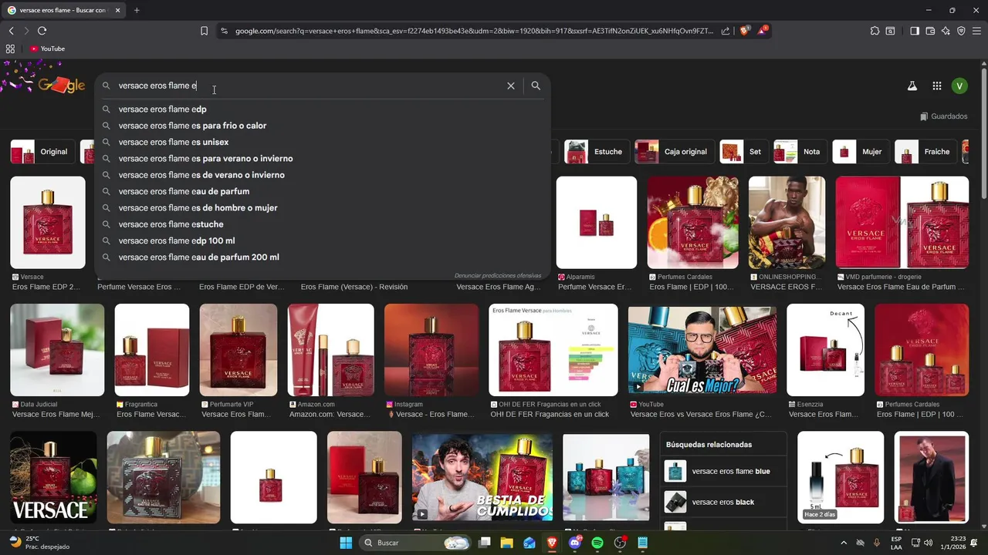Image resolution: width=988 pixels, height=555 pixels.
Task: Open related search "versace eros flame blue"
Action: (x=724, y=472)
